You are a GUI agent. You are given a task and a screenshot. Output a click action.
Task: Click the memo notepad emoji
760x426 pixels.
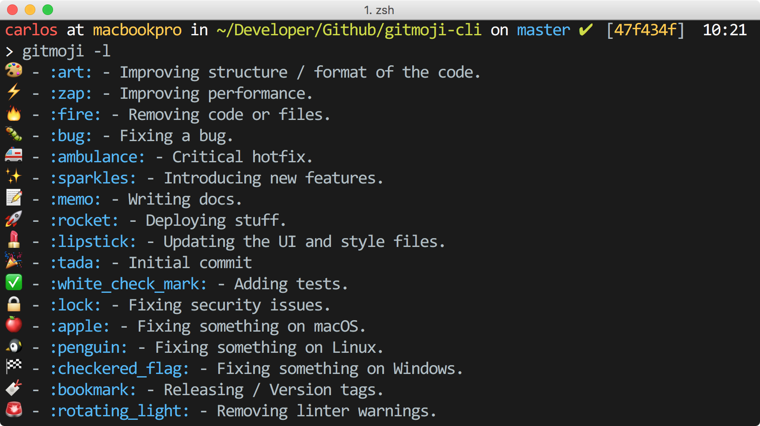coord(14,198)
